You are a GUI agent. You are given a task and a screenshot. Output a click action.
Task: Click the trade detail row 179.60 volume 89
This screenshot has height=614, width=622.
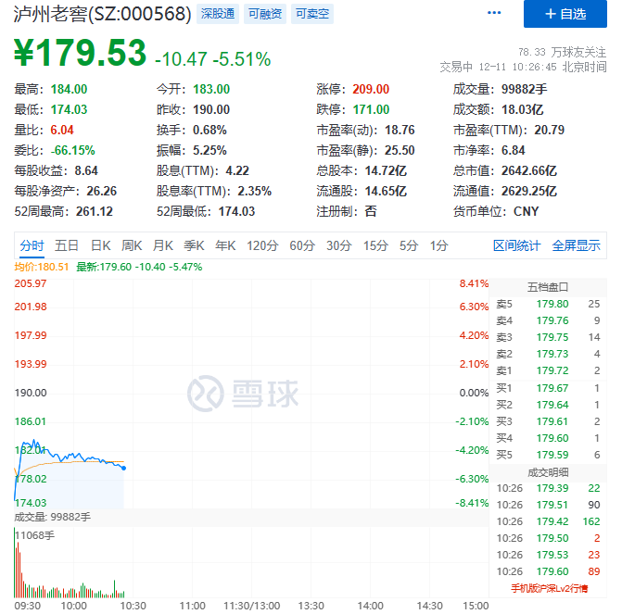point(548,571)
